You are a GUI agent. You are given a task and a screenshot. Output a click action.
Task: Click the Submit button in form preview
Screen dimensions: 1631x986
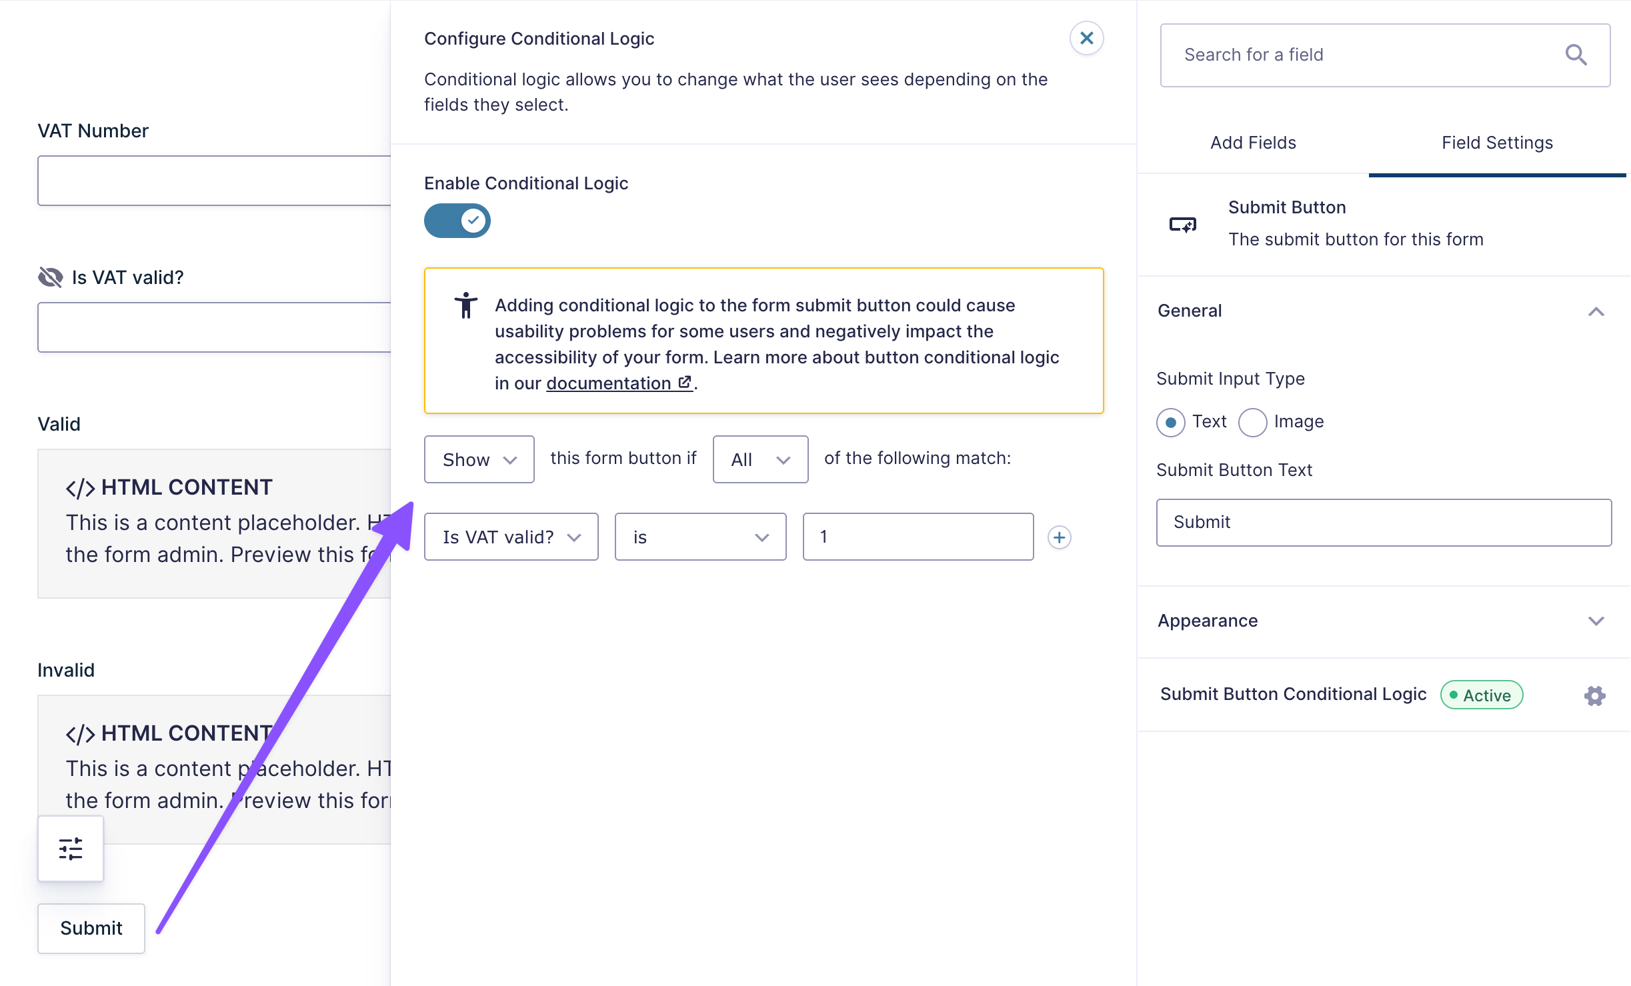91,928
